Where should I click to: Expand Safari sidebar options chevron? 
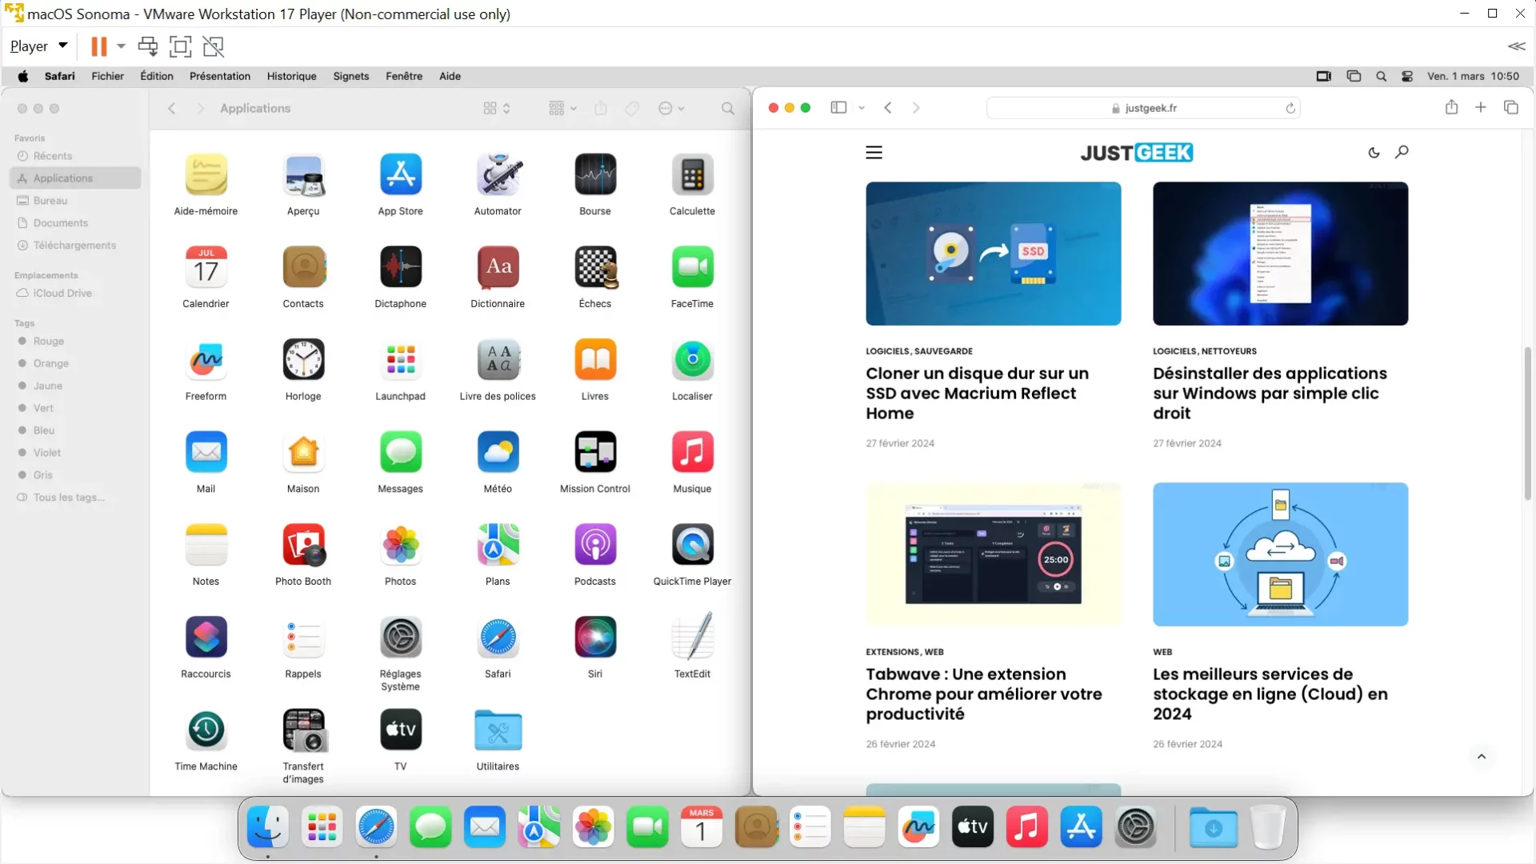click(x=862, y=108)
